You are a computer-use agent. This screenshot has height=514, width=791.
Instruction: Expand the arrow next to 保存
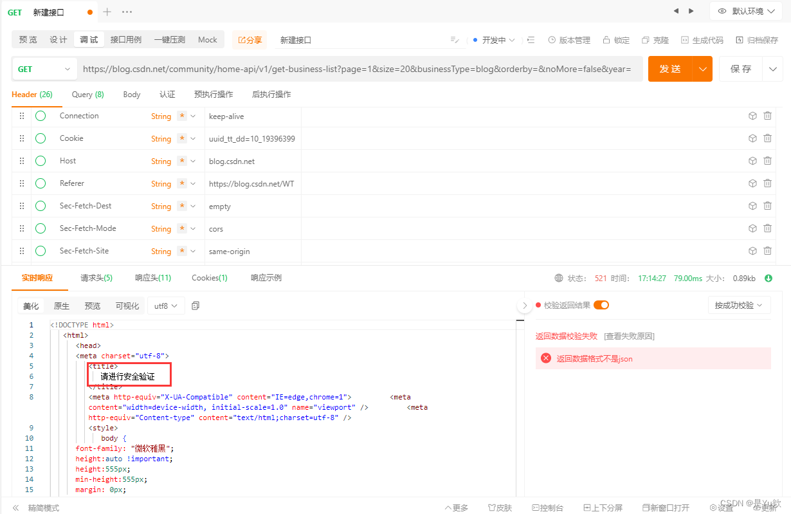pyautogui.click(x=772, y=69)
